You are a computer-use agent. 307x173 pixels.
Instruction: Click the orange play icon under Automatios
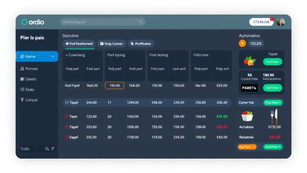point(242,44)
